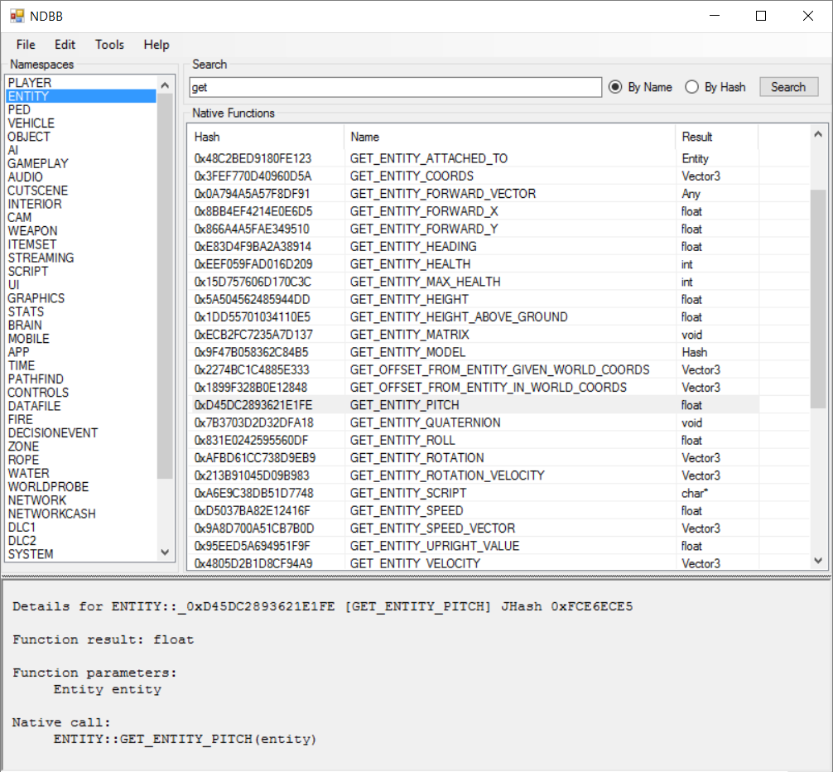Click the details text pane
Screen dimensions: 833x772
[x=416, y=675]
